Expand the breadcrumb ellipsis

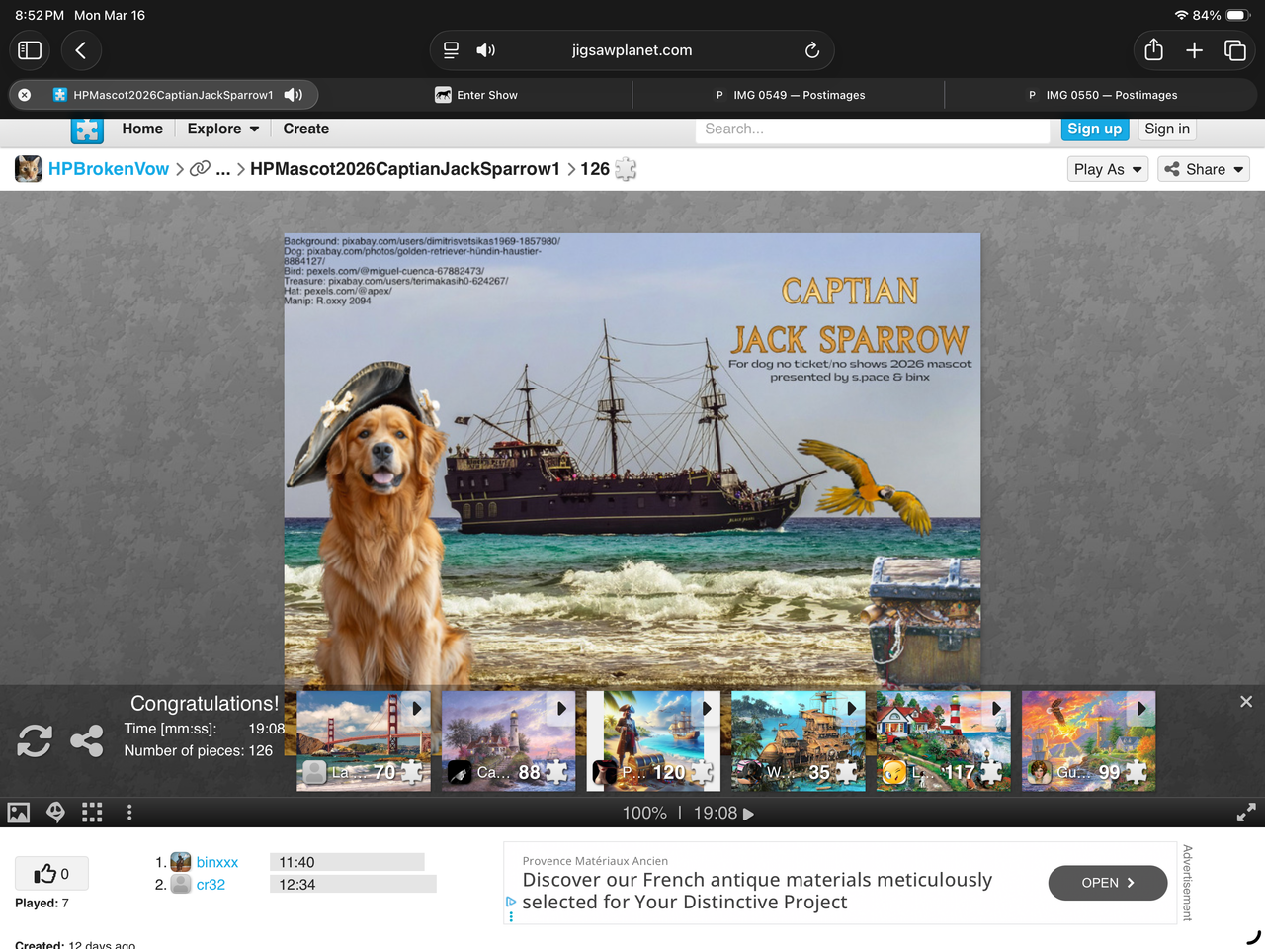click(223, 169)
